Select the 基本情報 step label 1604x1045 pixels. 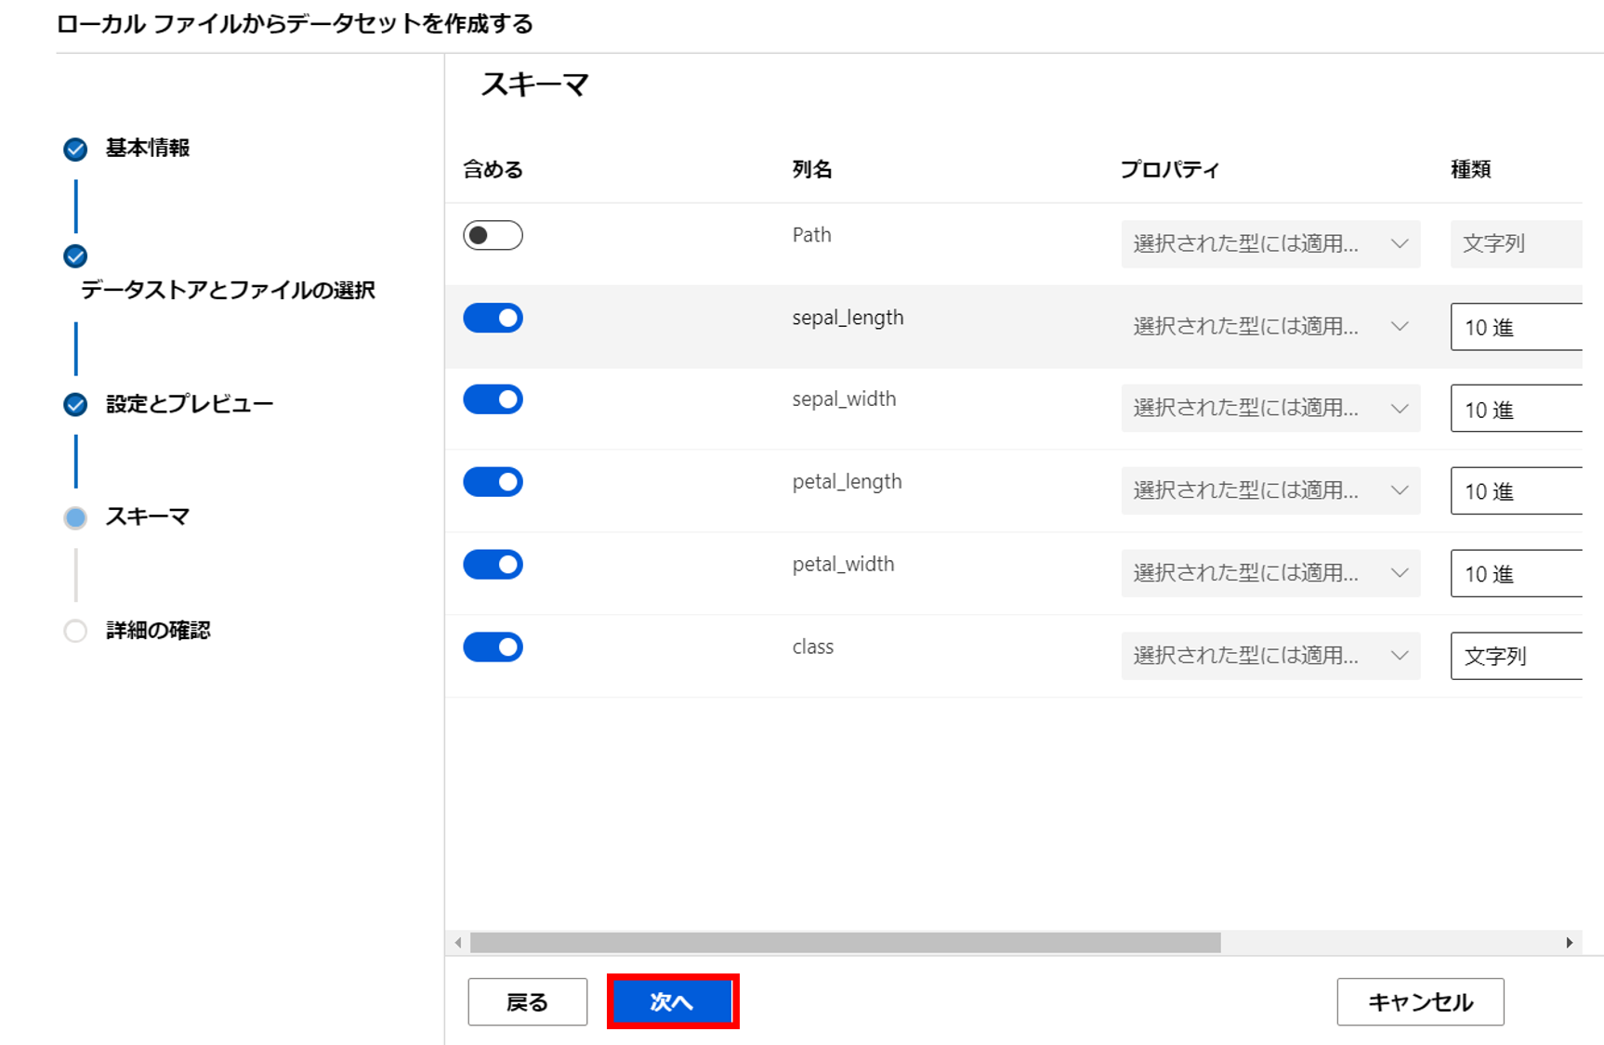[148, 149]
